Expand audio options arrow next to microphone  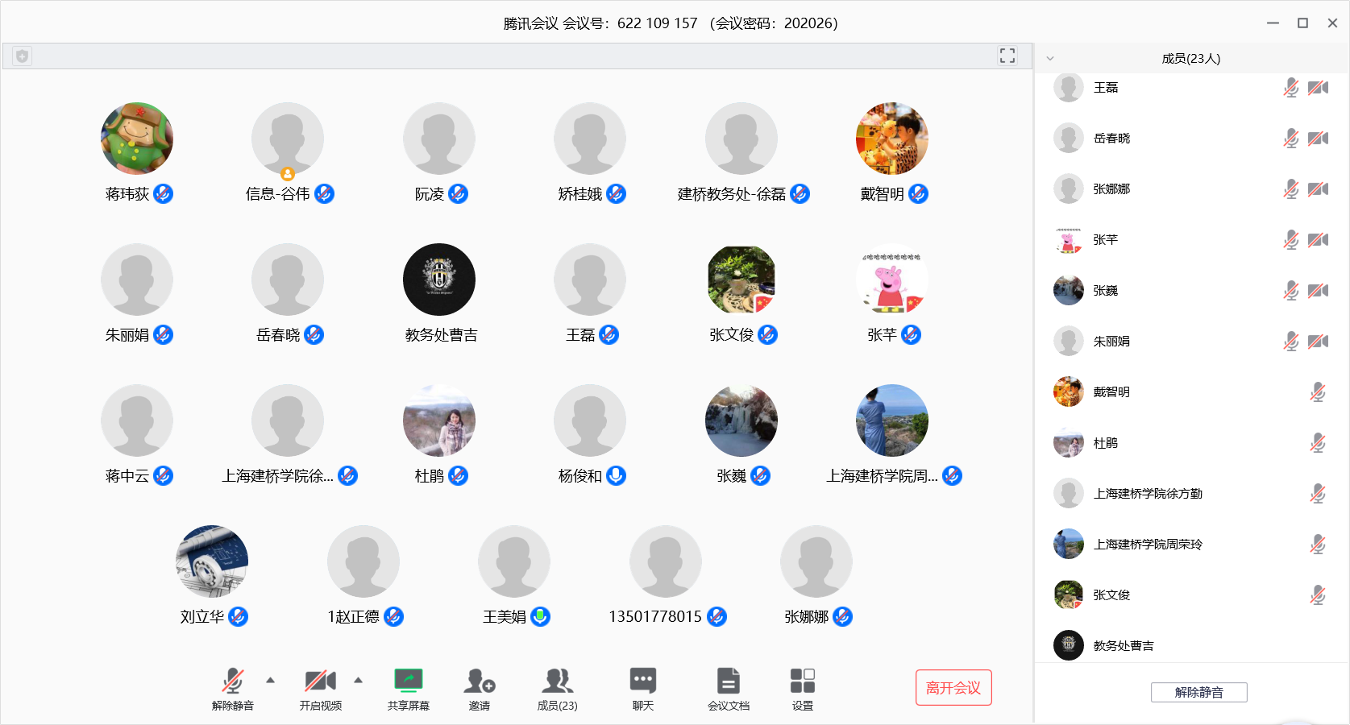tap(271, 681)
